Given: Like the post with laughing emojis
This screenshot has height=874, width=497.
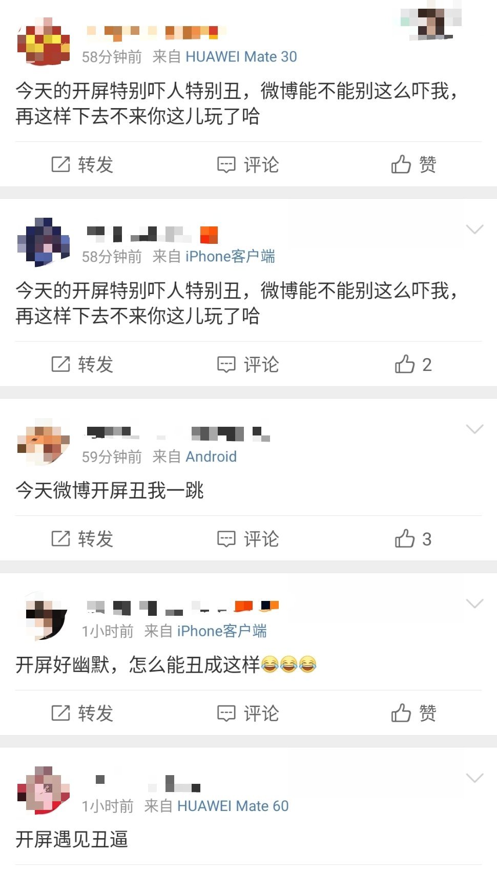Looking at the screenshot, I should click(x=413, y=713).
